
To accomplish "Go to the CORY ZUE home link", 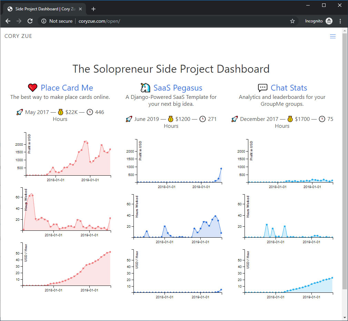I will coord(18,36).
